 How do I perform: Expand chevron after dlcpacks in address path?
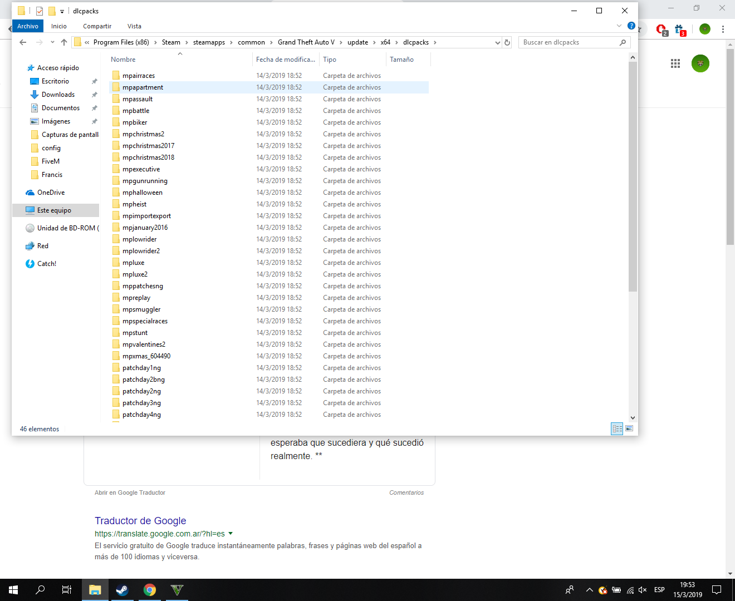coord(435,42)
